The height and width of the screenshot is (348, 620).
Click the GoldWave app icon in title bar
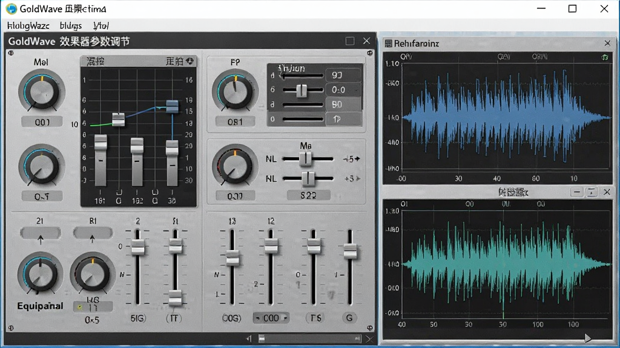point(12,8)
